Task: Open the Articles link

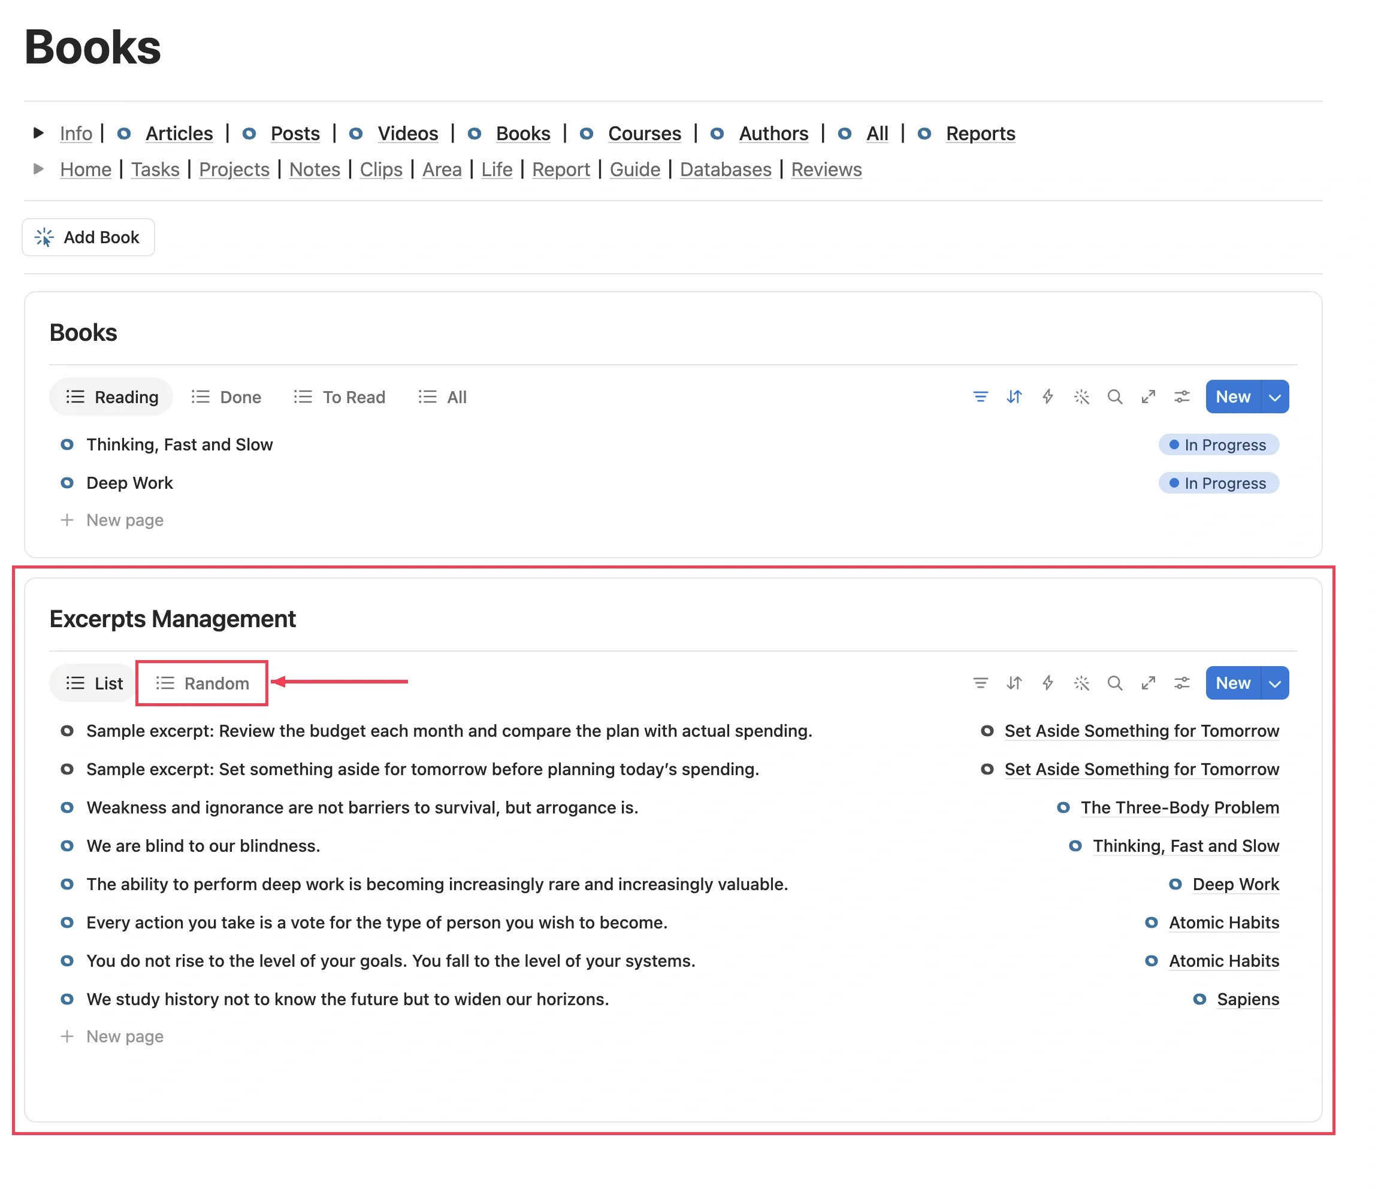Action: click(x=179, y=134)
